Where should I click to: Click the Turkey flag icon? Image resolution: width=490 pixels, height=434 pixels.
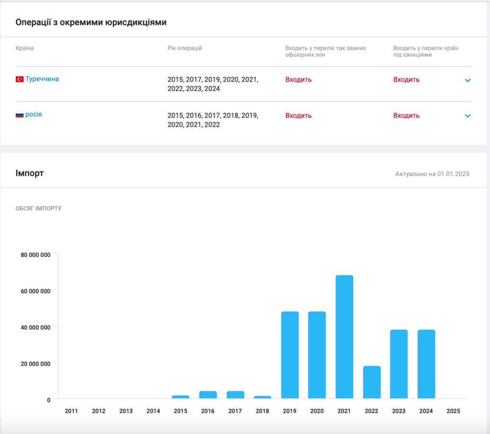pos(20,79)
